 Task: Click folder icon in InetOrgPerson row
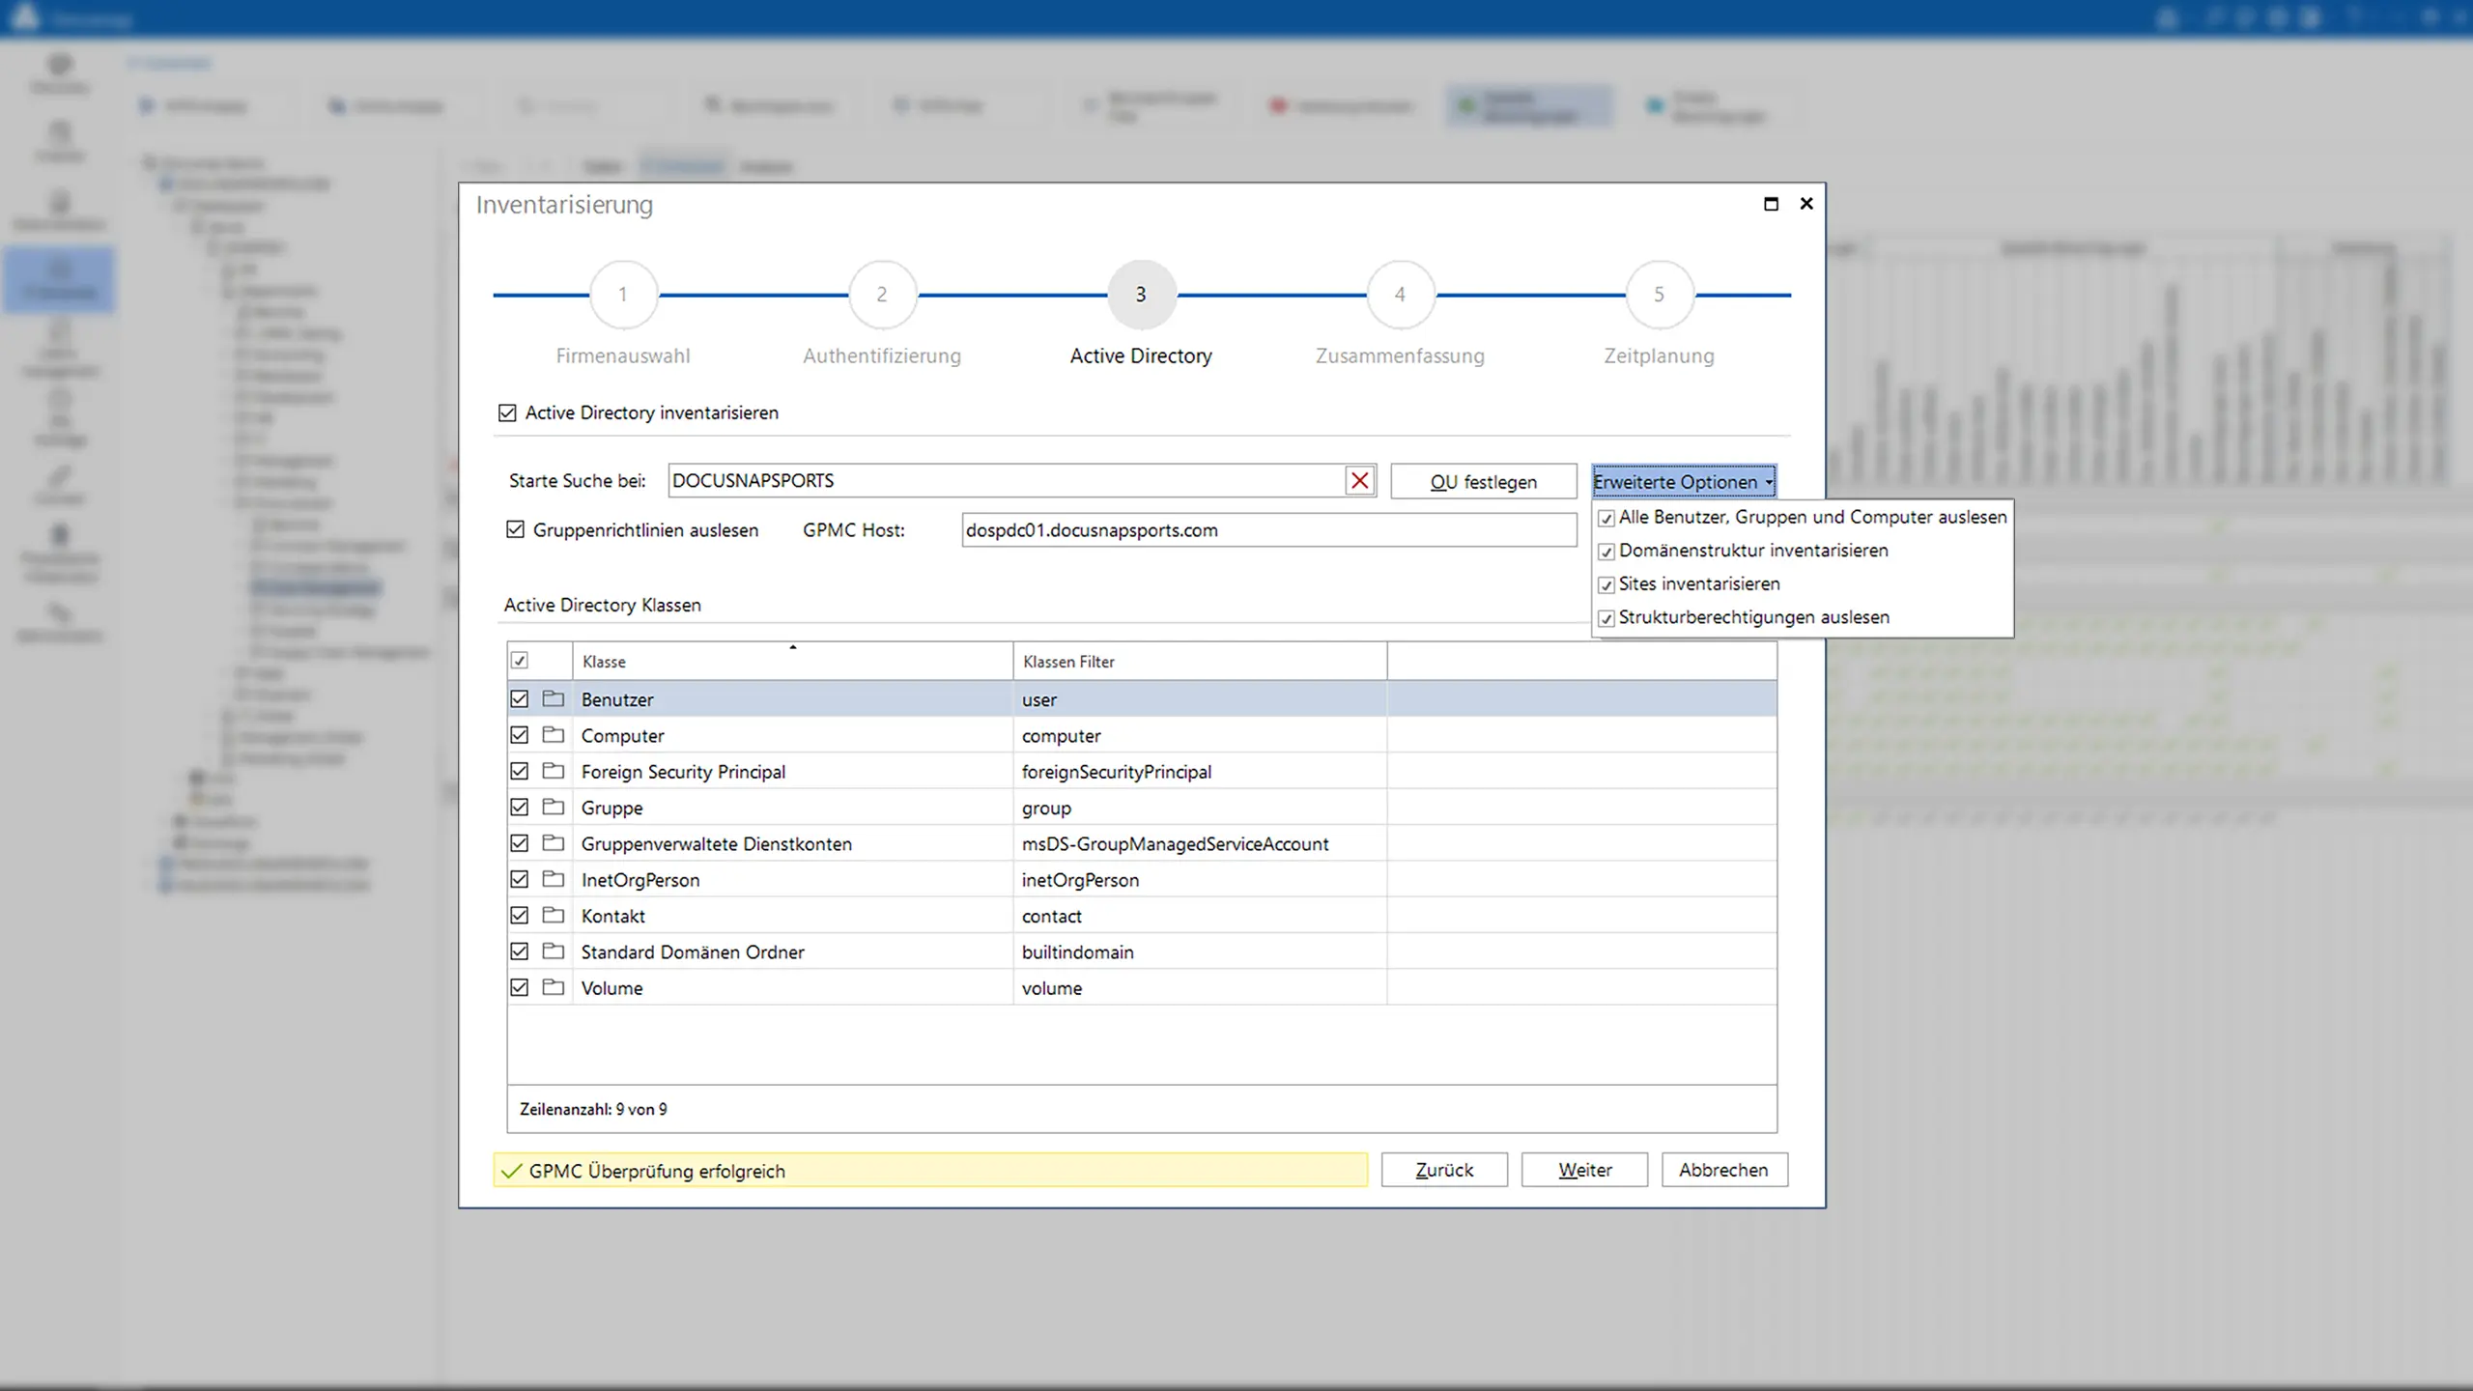(x=554, y=879)
